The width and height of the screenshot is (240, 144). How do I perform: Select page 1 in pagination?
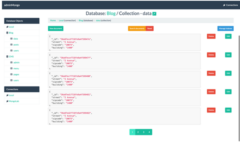coord(132,132)
